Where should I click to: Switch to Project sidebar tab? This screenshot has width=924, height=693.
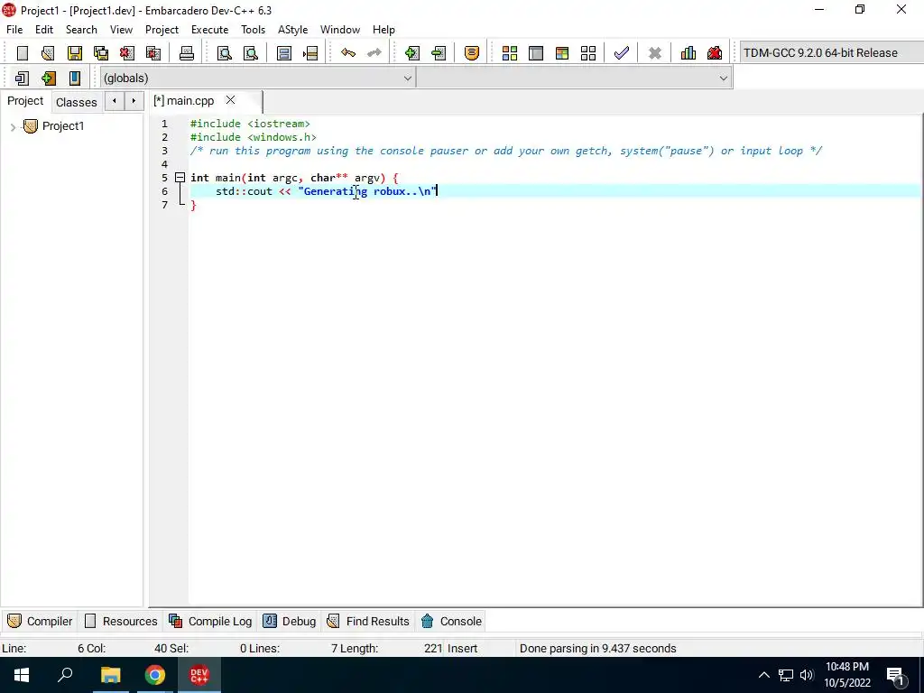coord(25,101)
